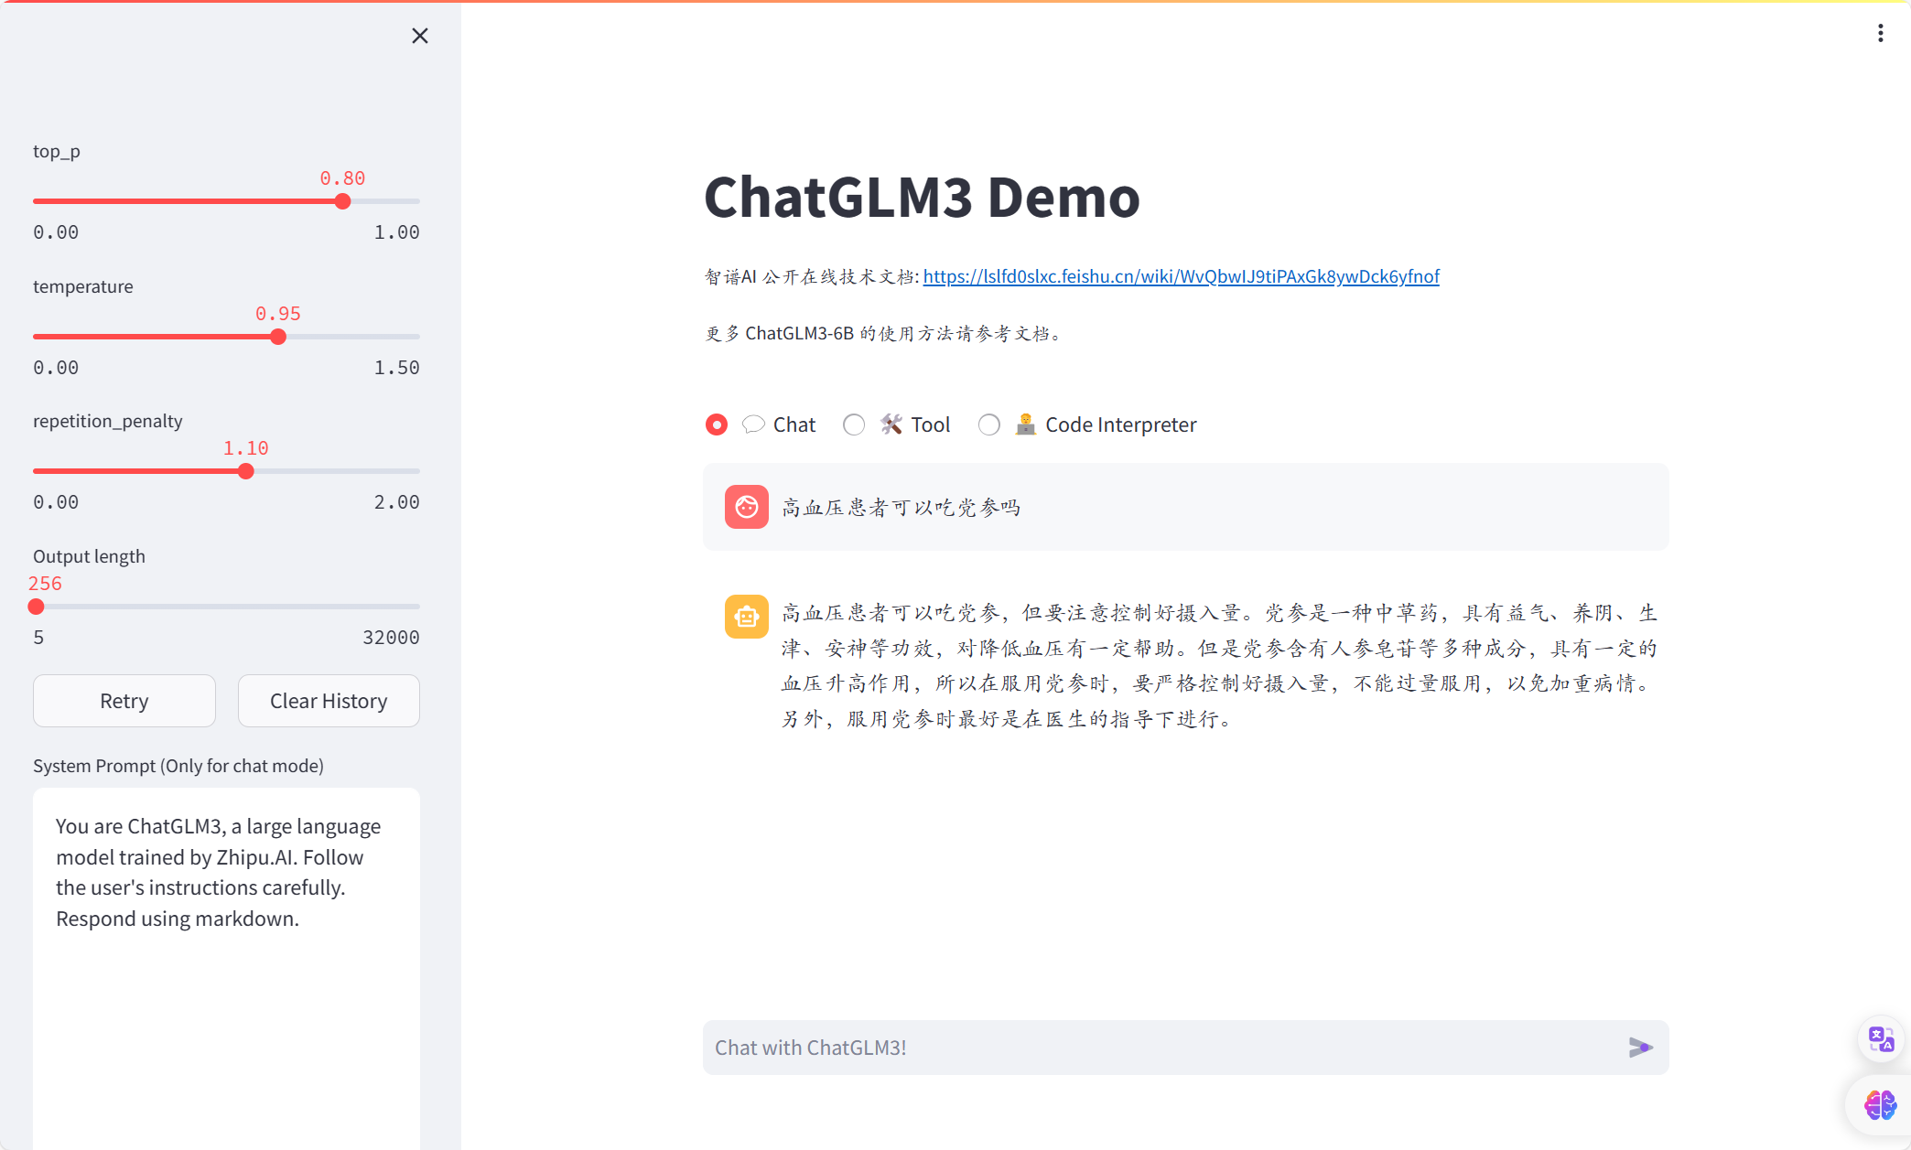The image size is (1911, 1150).
Task: Click the Retry button
Action: 124,701
